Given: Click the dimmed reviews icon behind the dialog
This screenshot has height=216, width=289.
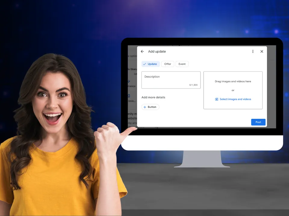Looking at the screenshot, I should (x=129, y=96).
